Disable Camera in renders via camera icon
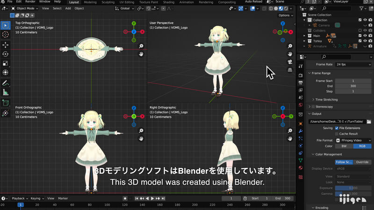 (370, 25)
